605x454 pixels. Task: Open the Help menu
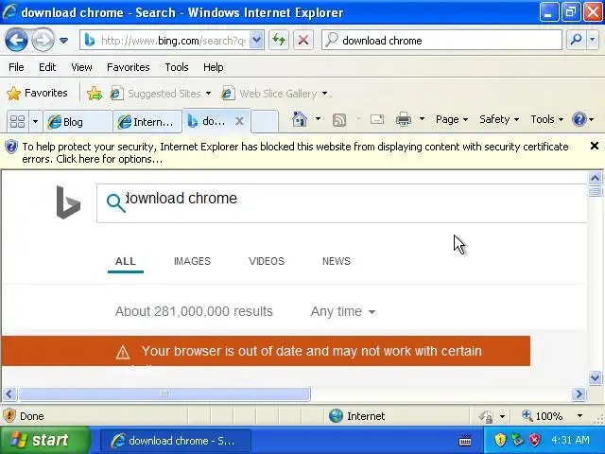(214, 67)
